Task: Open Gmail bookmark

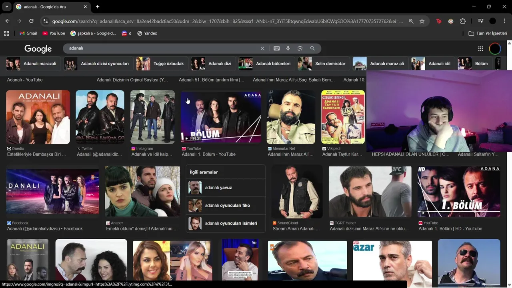Action: point(28,33)
